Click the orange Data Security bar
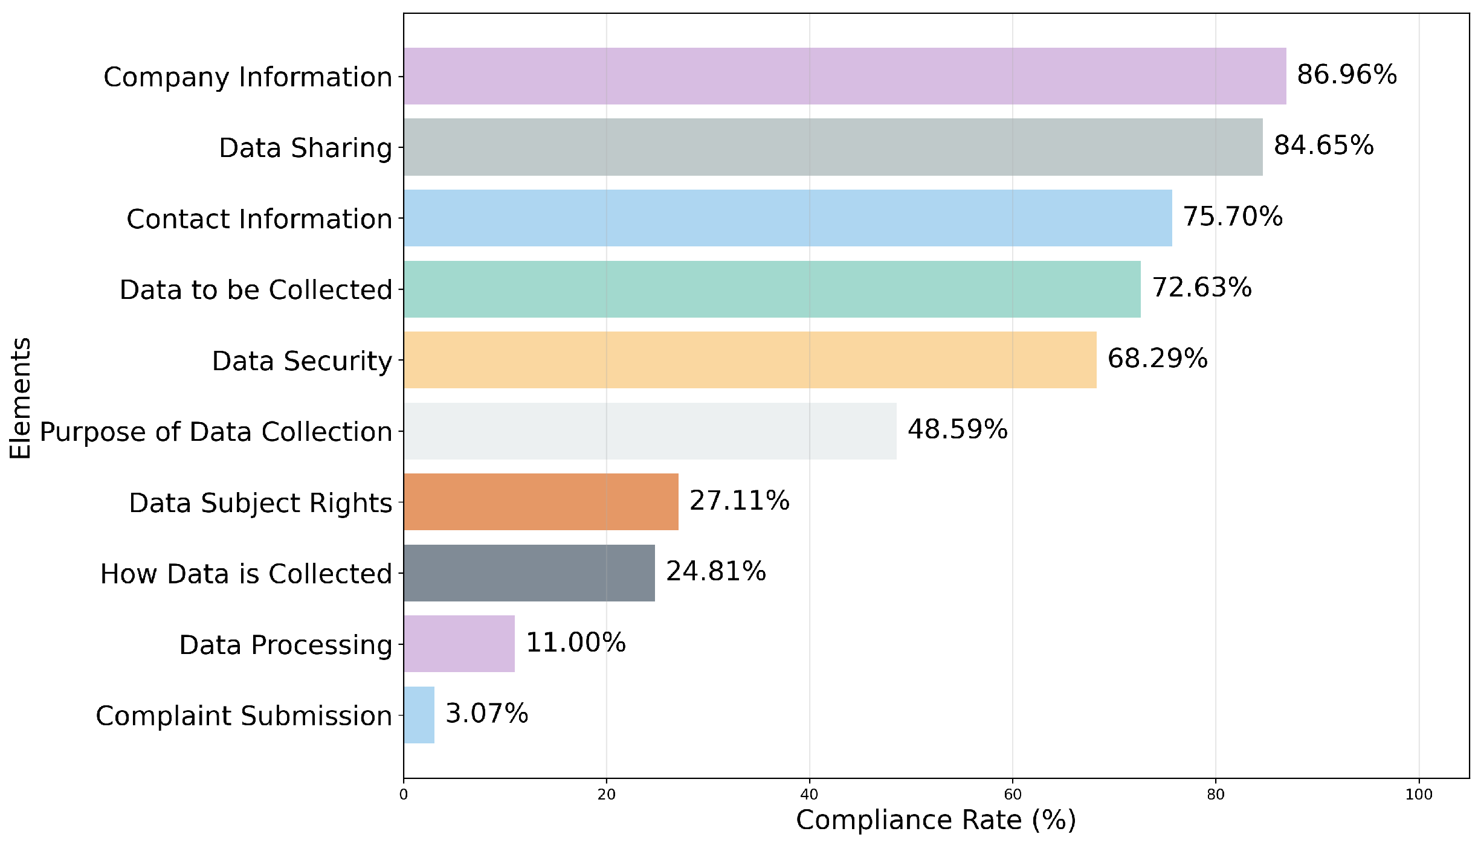Image resolution: width=1481 pixels, height=843 pixels. point(750,360)
